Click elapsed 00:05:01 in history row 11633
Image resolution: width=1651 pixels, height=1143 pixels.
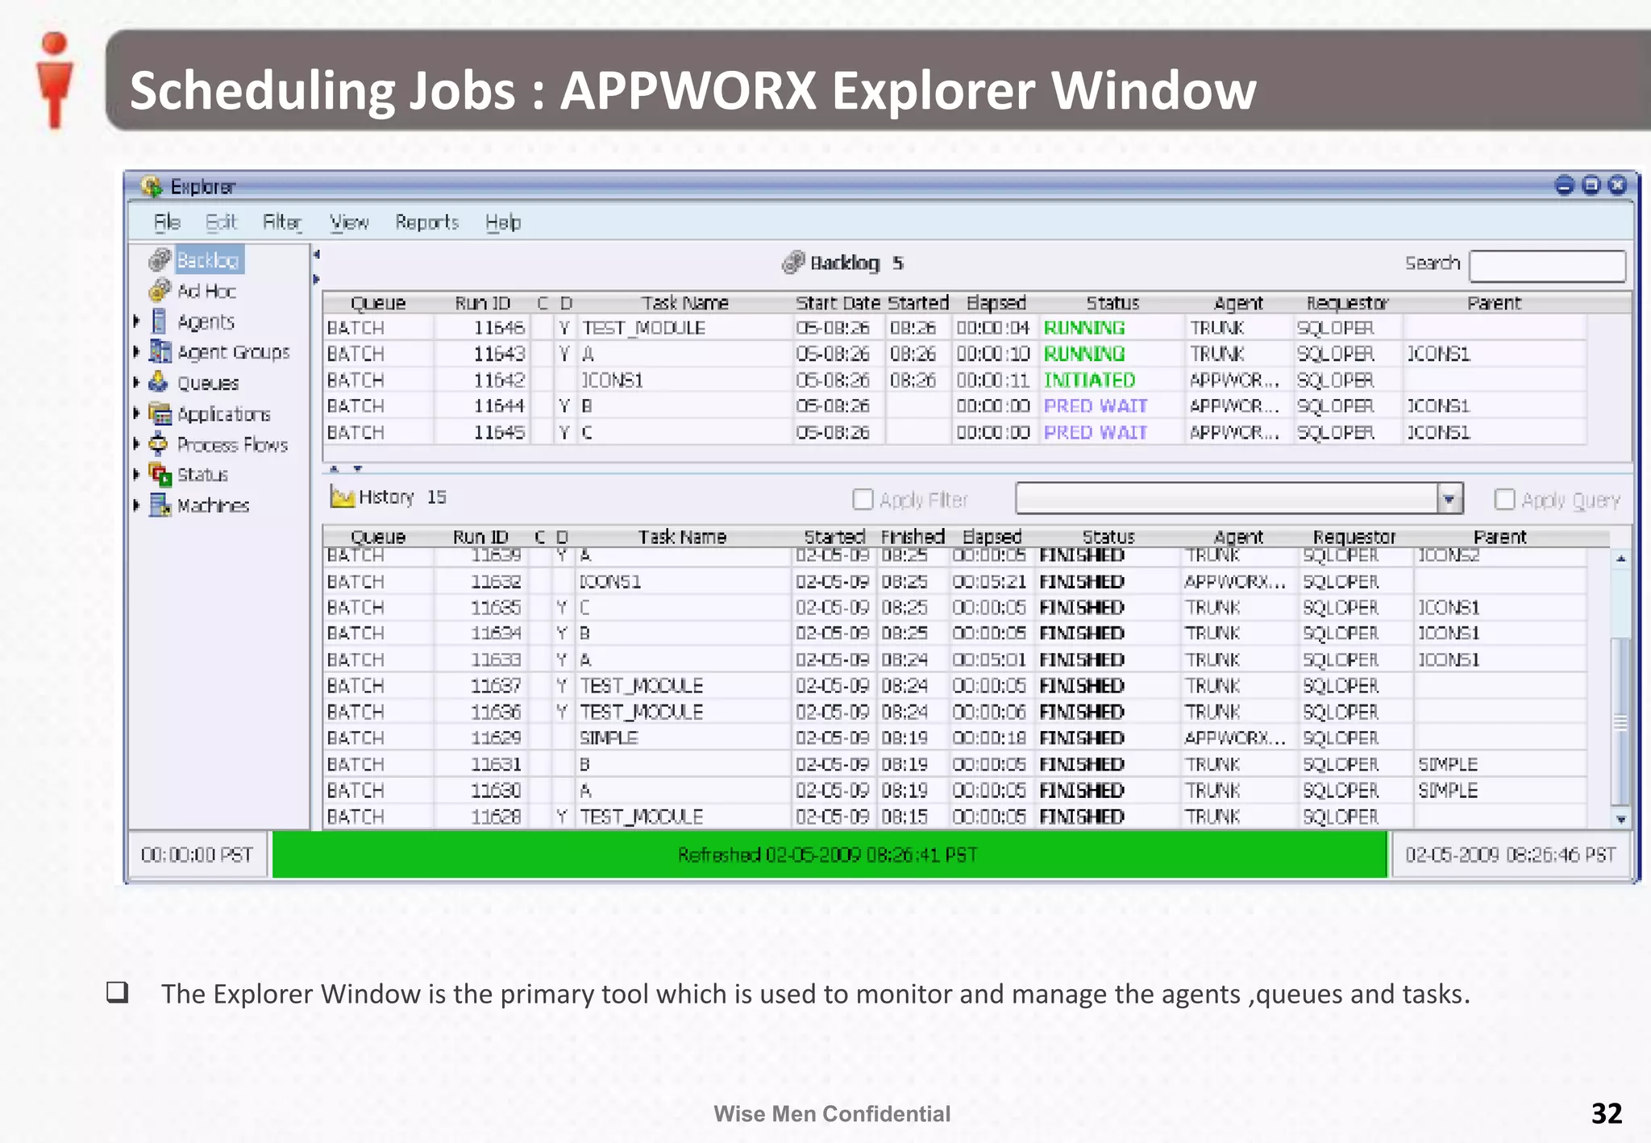coord(989,659)
